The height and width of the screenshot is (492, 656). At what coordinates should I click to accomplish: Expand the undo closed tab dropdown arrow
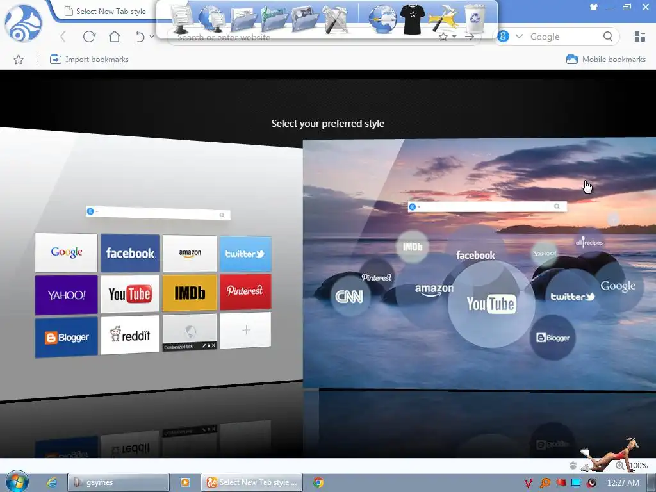click(151, 37)
